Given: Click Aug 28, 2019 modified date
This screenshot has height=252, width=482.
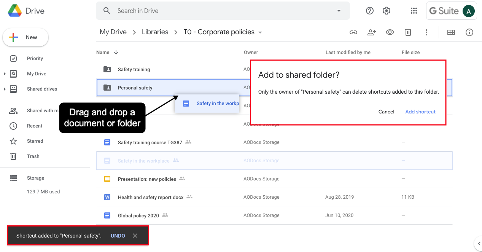Looking at the screenshot, I should pos(340,197).
